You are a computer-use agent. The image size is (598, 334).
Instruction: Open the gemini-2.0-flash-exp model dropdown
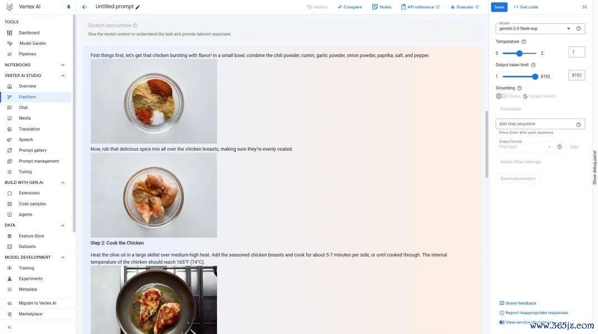[x=535, y=29]
